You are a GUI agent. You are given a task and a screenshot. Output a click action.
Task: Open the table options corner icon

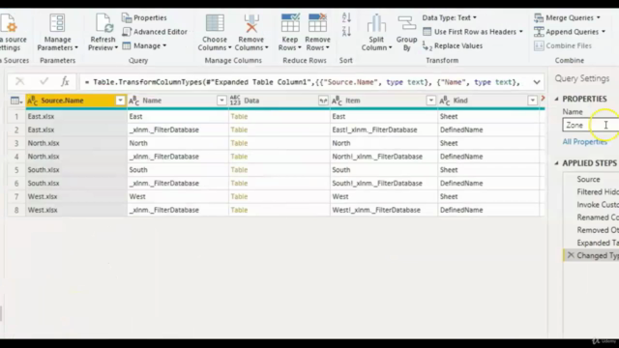(x=15, y=101)
